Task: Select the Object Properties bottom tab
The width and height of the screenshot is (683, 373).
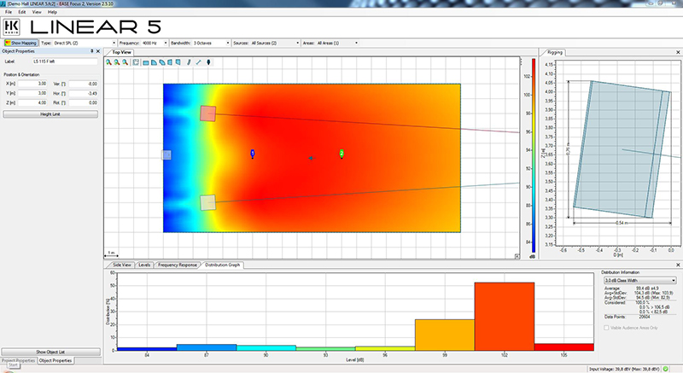Action: [55, 360]
